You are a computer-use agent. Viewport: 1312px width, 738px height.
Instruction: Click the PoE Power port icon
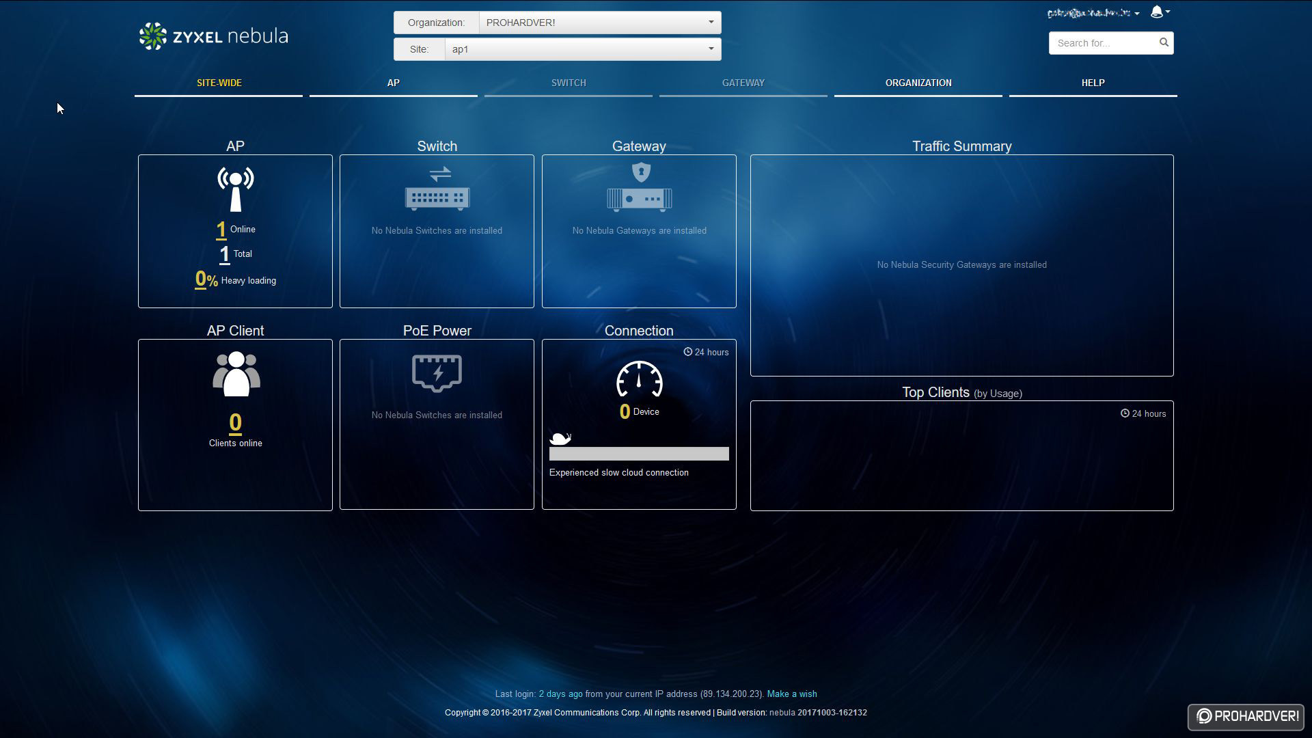pyautogui.click(x=437, y=373)
